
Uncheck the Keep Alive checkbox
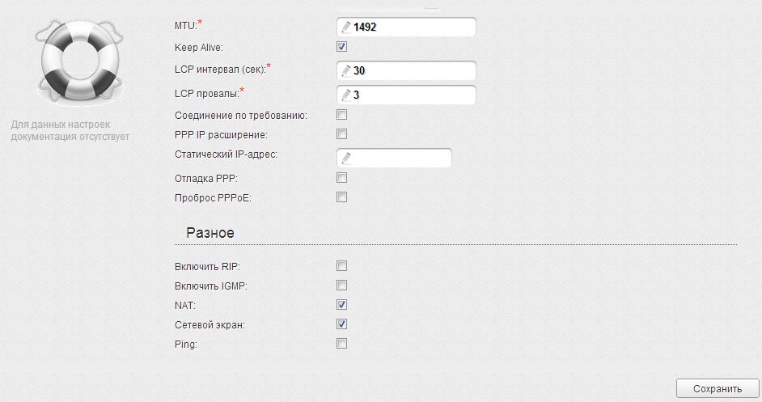(341, 47)
